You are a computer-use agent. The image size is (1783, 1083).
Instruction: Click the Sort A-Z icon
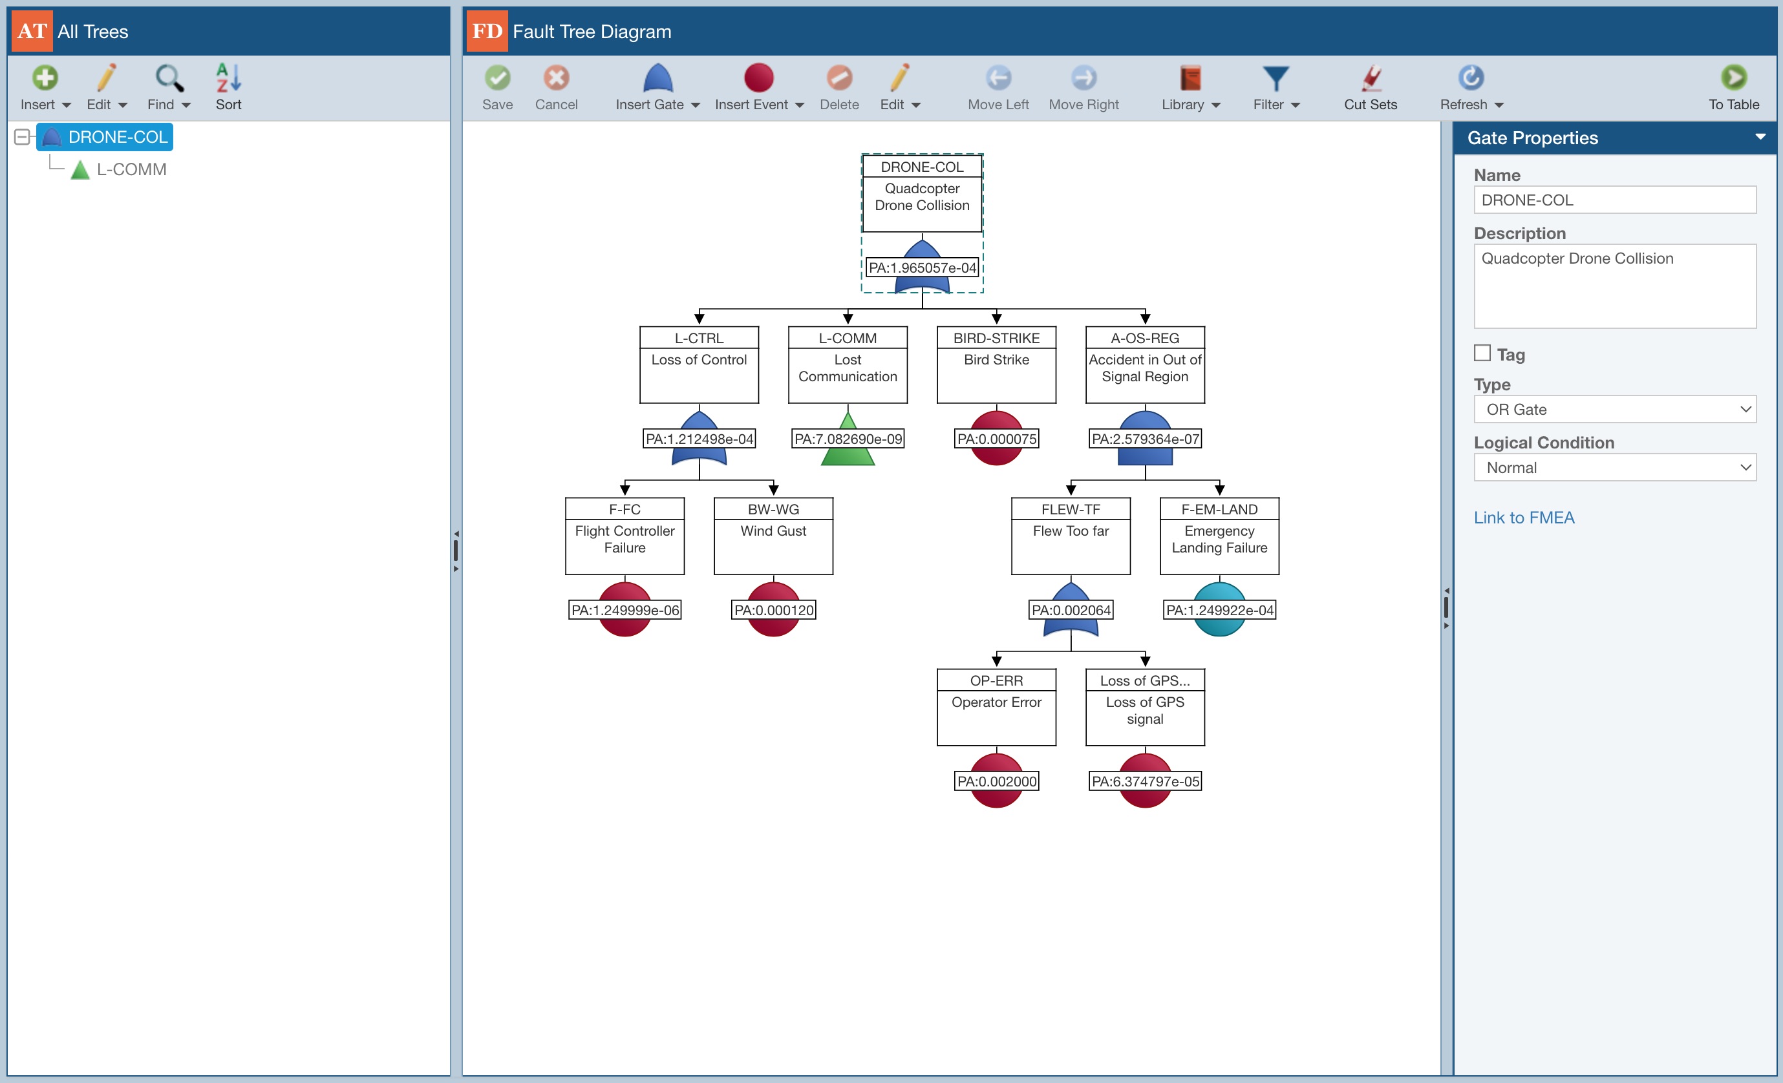228,78
